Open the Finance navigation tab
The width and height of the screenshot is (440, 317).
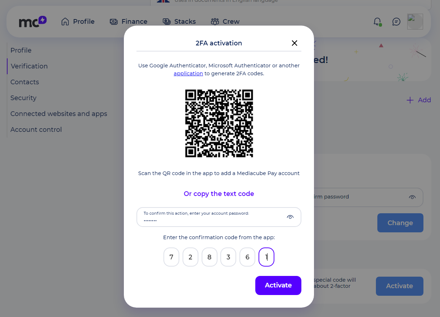[129, 22]
